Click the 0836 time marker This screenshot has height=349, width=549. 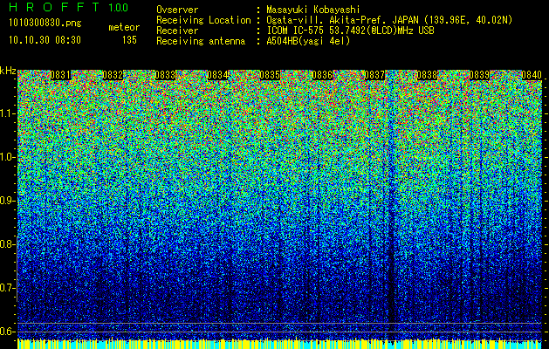tap(322, 75)
